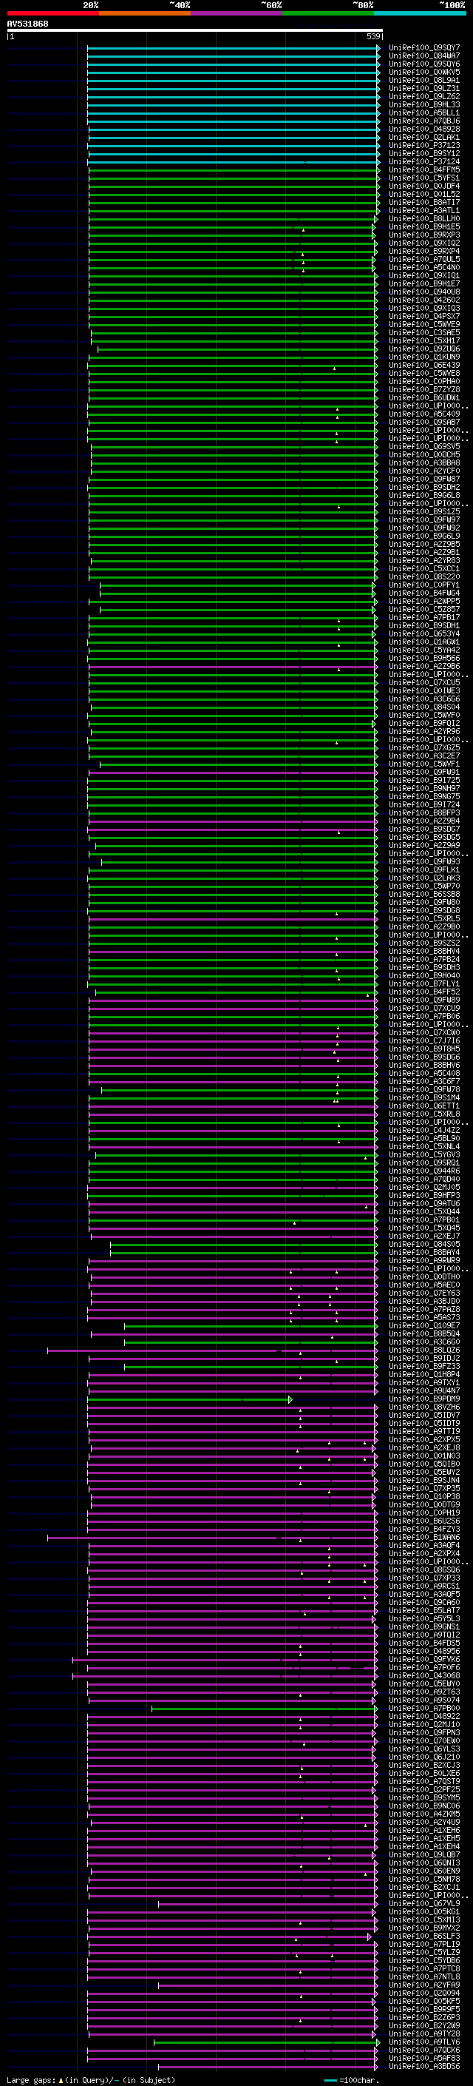The height and width of the screenshot is (2086, 473).
Task: Open hit UniRef100_Q9SQY7
Action: pos(423,48)
